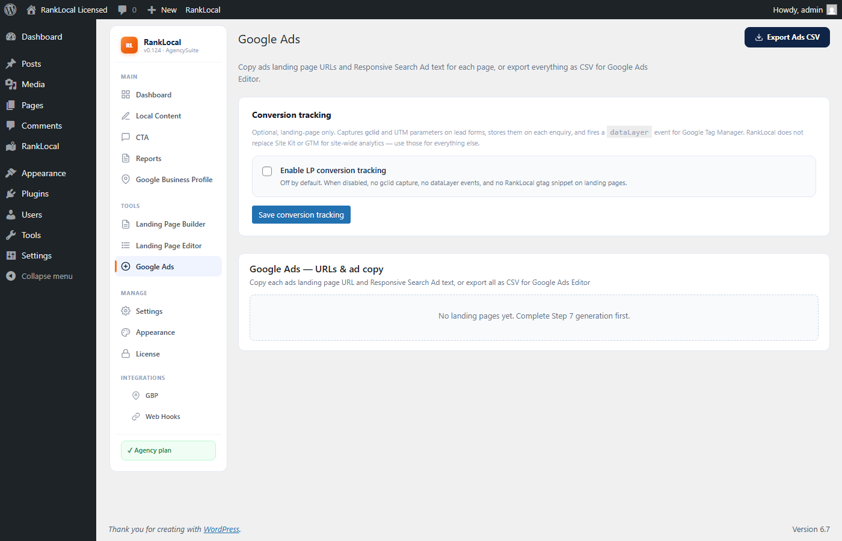Click the RankLocal Appearance palette icon
The image size is (842, 541).
point(126,332)
